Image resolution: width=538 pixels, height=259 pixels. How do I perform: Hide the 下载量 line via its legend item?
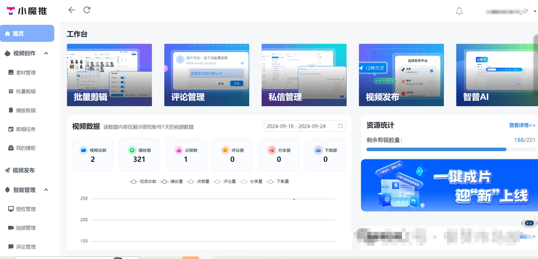pyautogui.click(x=278, y=181)
